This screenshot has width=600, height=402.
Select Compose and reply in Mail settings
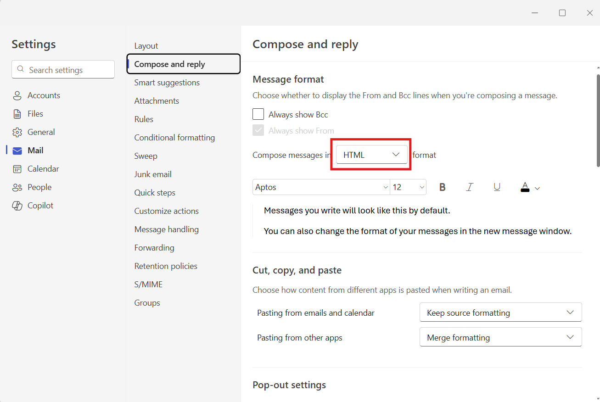[184, 64]
